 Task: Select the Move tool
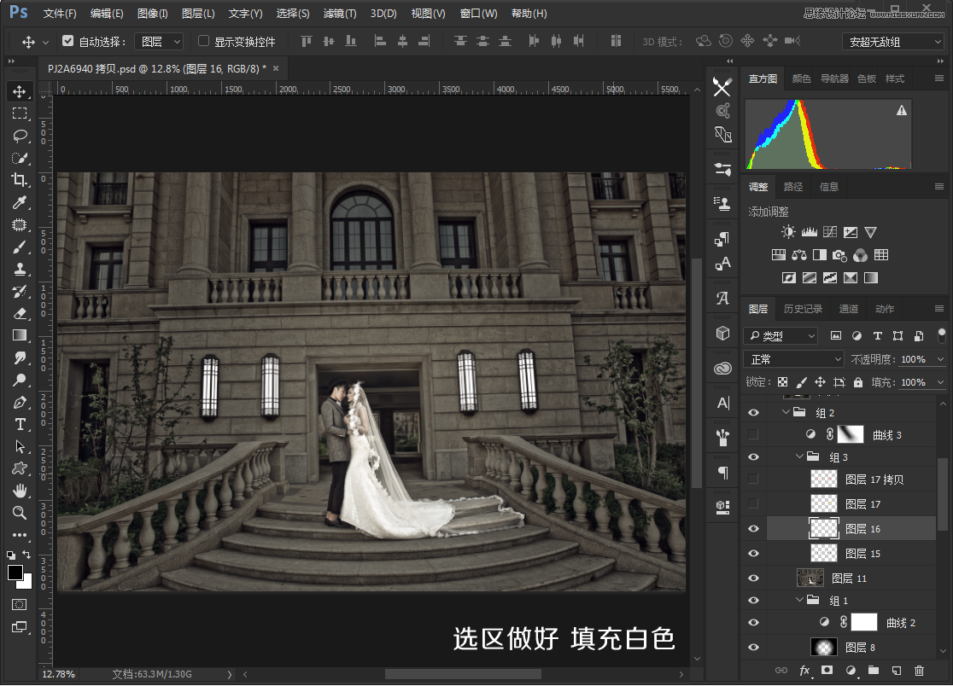(20, 90)
